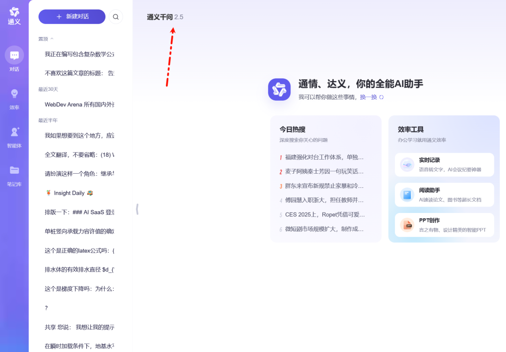Open the 智能体 agents section

tap(14, 132)
